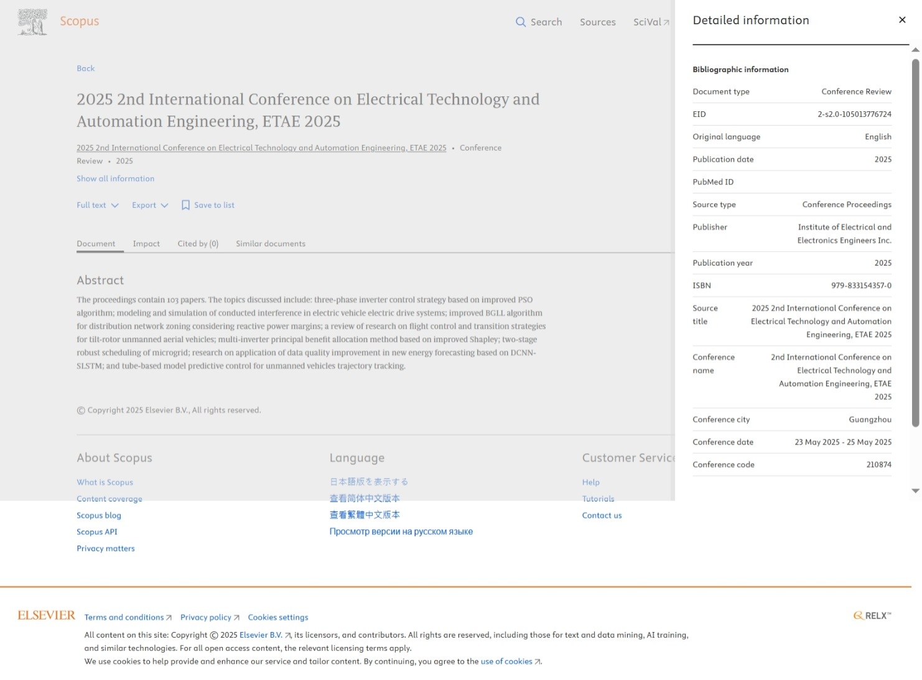This screenshot has width=922, height=680.
Task: Open use of cookies link
Action: click(511, 661)
